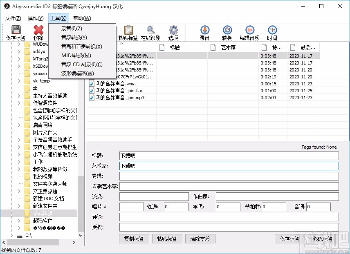Click the 清除字段 button
Viewport: 350px width, 254px height.
point(200,238)
